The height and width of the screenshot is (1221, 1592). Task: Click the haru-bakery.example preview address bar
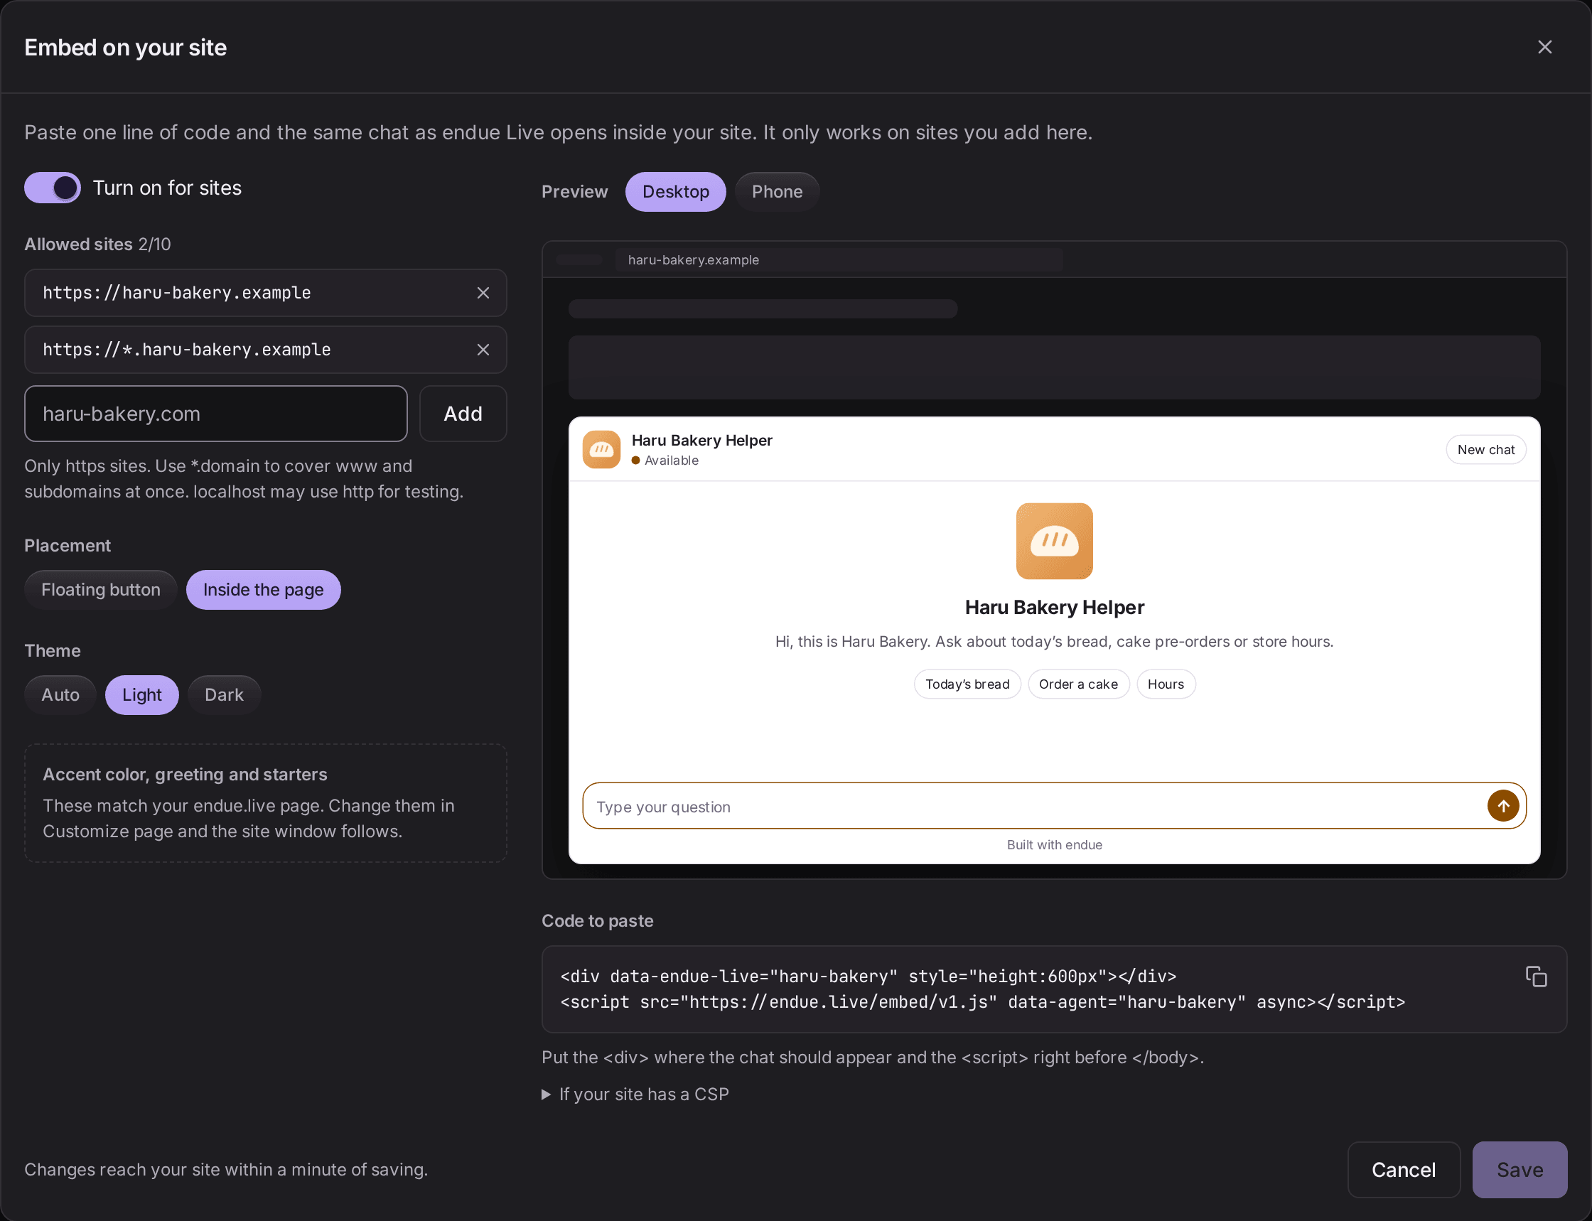tap(839, 260)
